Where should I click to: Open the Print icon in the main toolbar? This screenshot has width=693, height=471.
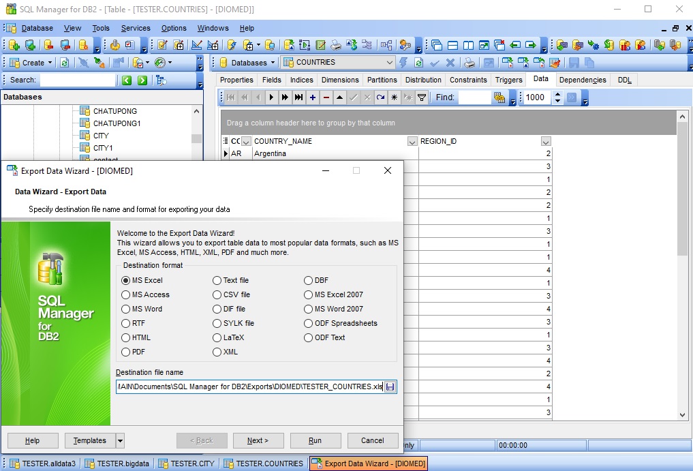coord(337,45)
